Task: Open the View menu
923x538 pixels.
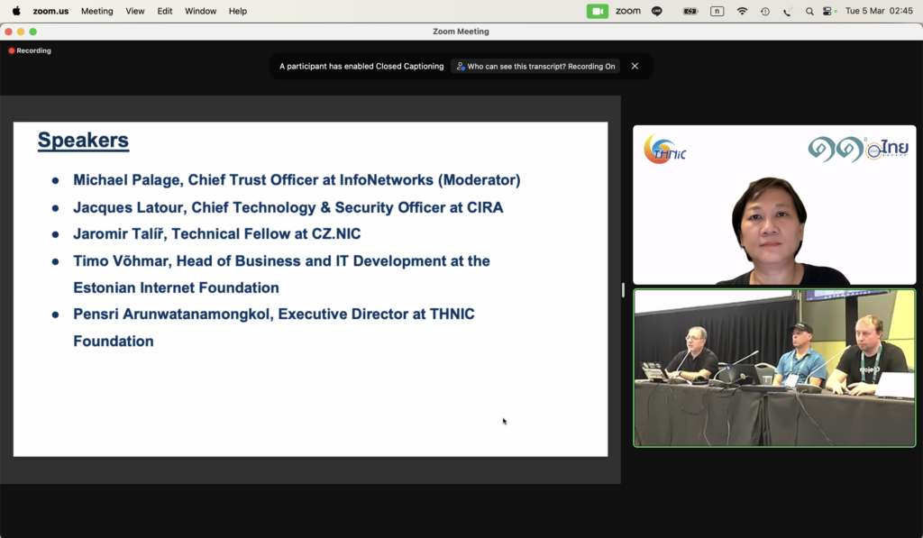Action: click(135, 11)
